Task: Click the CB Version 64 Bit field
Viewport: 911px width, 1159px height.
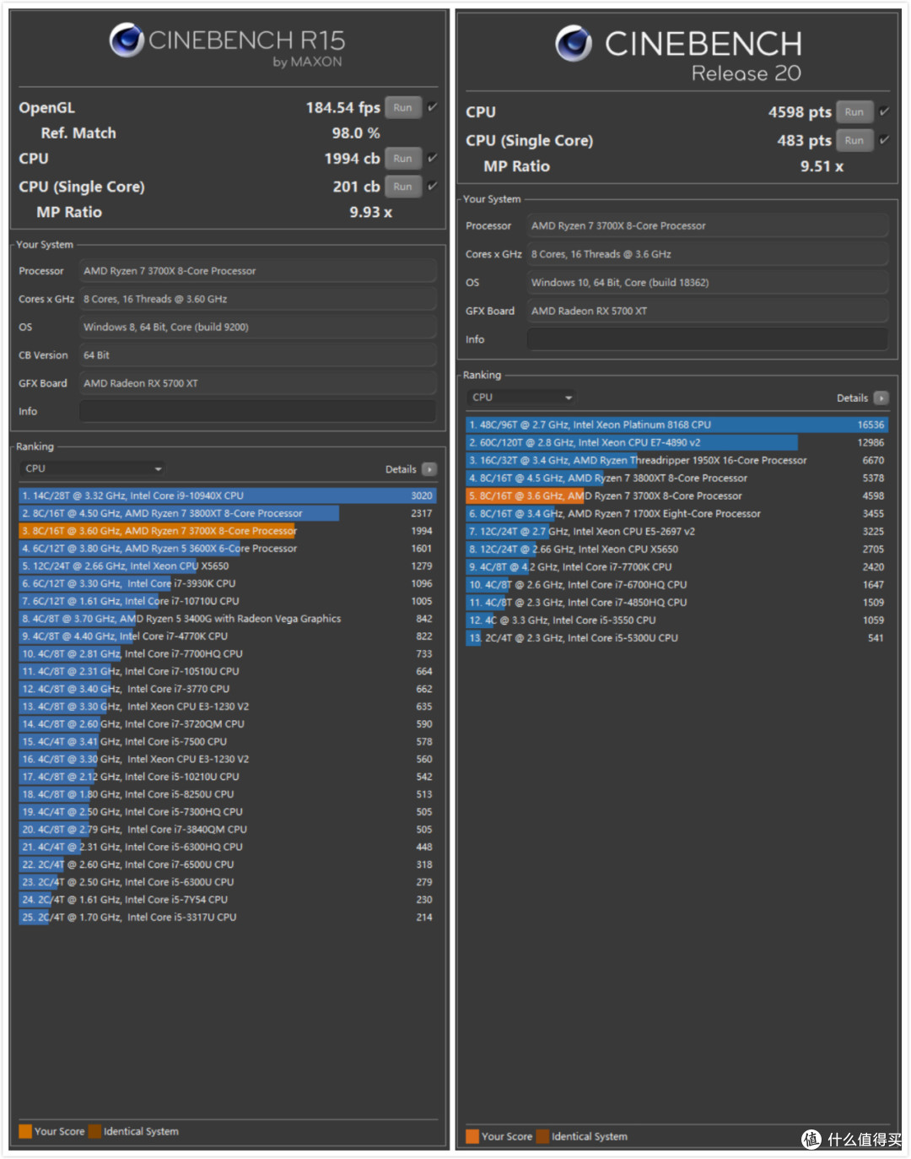Action: click(x=257, y=355)
